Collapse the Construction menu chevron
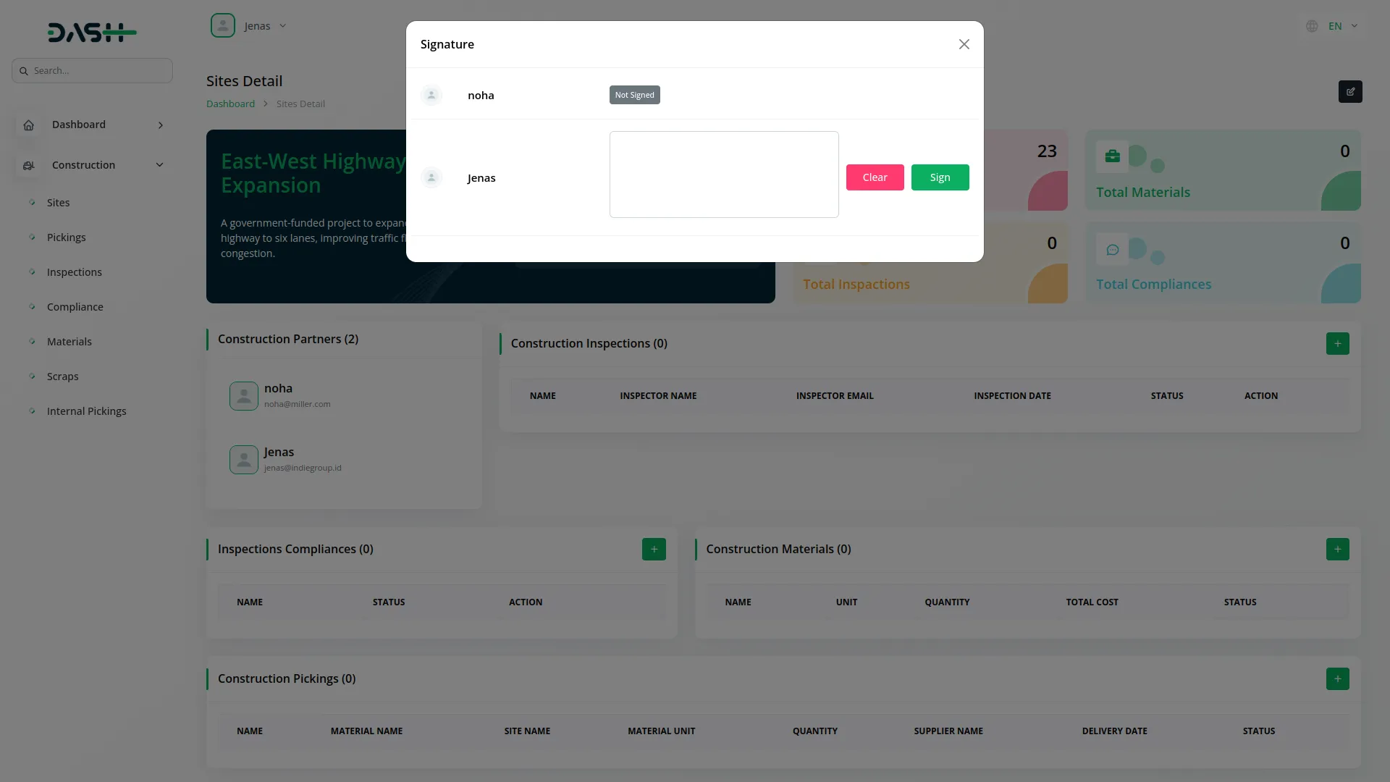The image size is (1390, 782). 160,165
